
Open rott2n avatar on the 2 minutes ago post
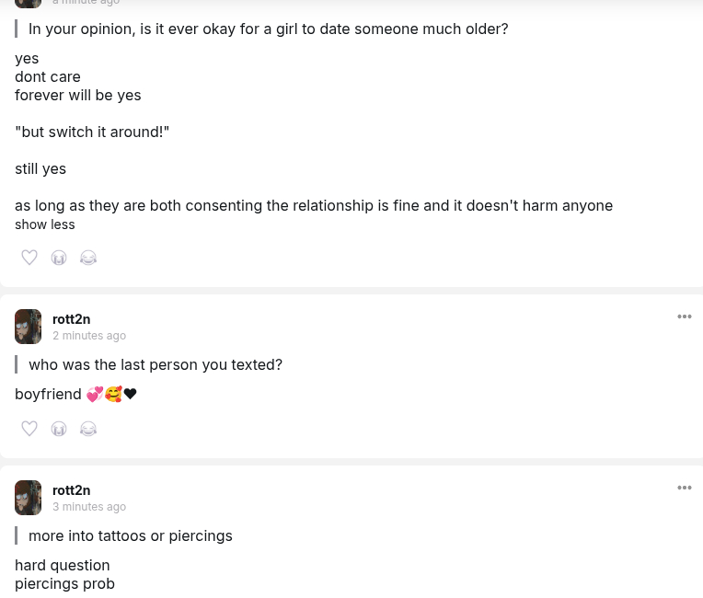click(29, 327)
